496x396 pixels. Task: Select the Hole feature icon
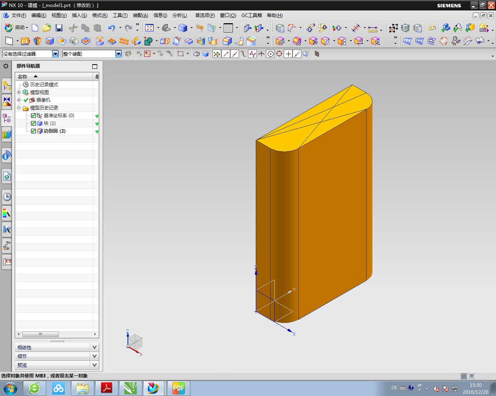pos(50,41)
